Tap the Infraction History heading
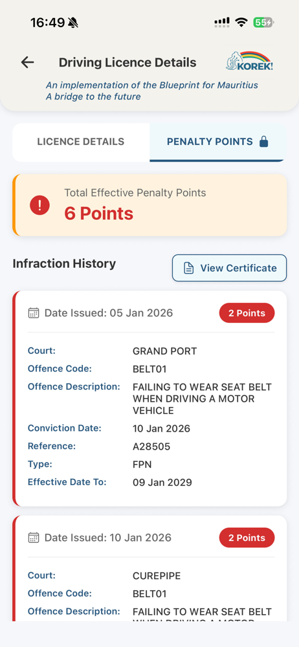 point(65,264)
